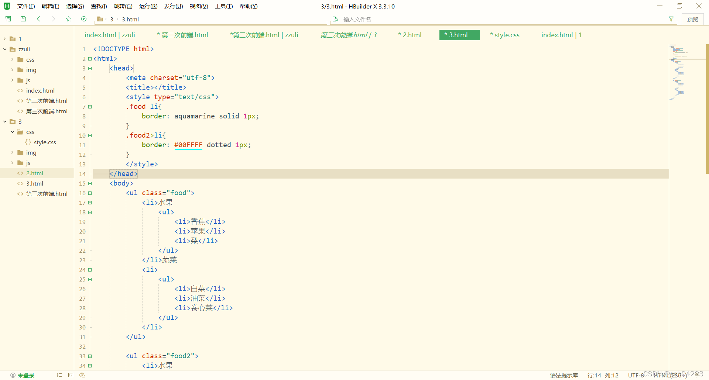Open the 选择(S) menu
This screenshot has height=380, width=709.
75,6
